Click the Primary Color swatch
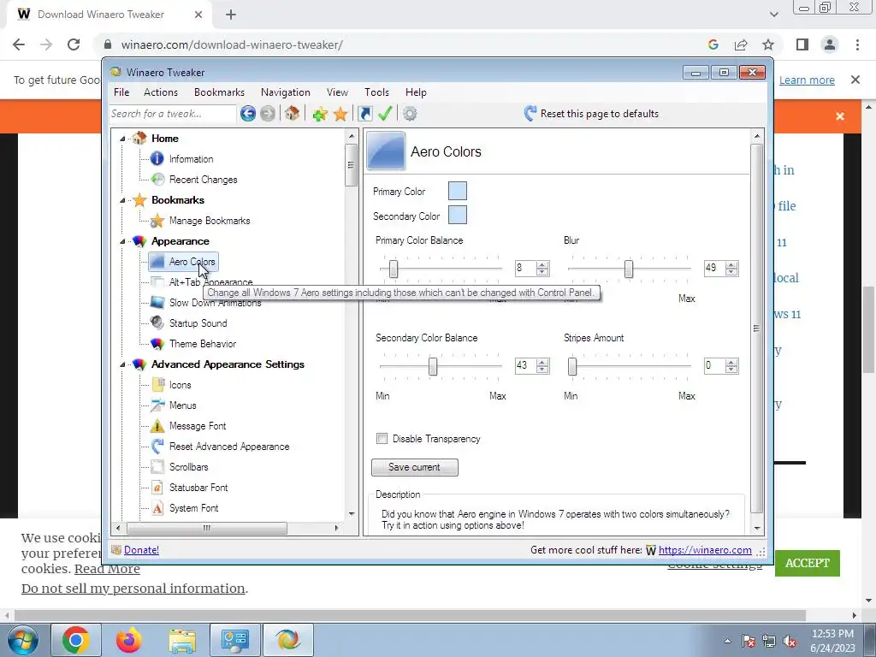 (x=458, y=191)
